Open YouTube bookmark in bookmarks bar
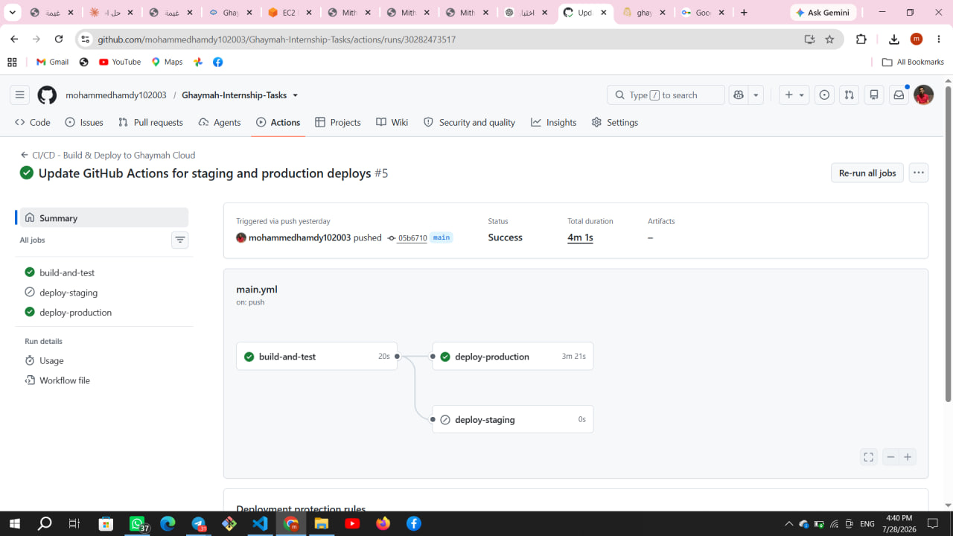This screenshot has height=536, width=953. point(120,62)
